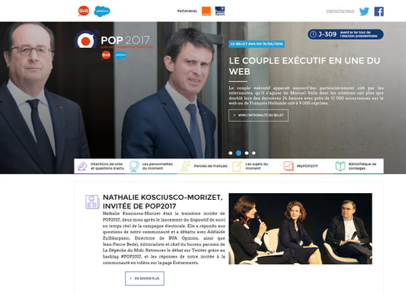
Task: Follow the Contactez-nous link
Action: pos(340,11)
